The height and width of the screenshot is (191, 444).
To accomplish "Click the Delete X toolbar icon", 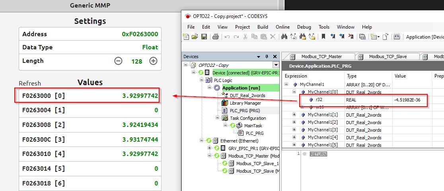I will (273, 37).
